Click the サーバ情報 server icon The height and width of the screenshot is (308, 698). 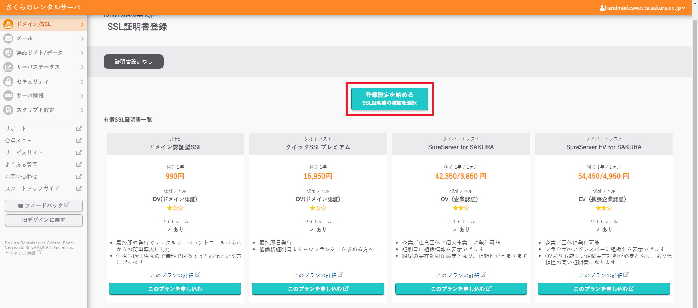click(x=8, y=96)
